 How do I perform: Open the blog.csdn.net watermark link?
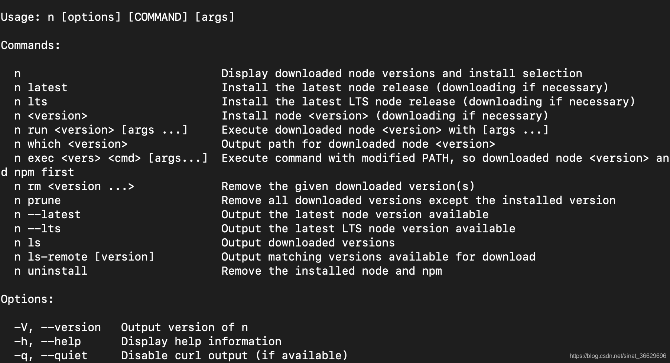point(618,356)
